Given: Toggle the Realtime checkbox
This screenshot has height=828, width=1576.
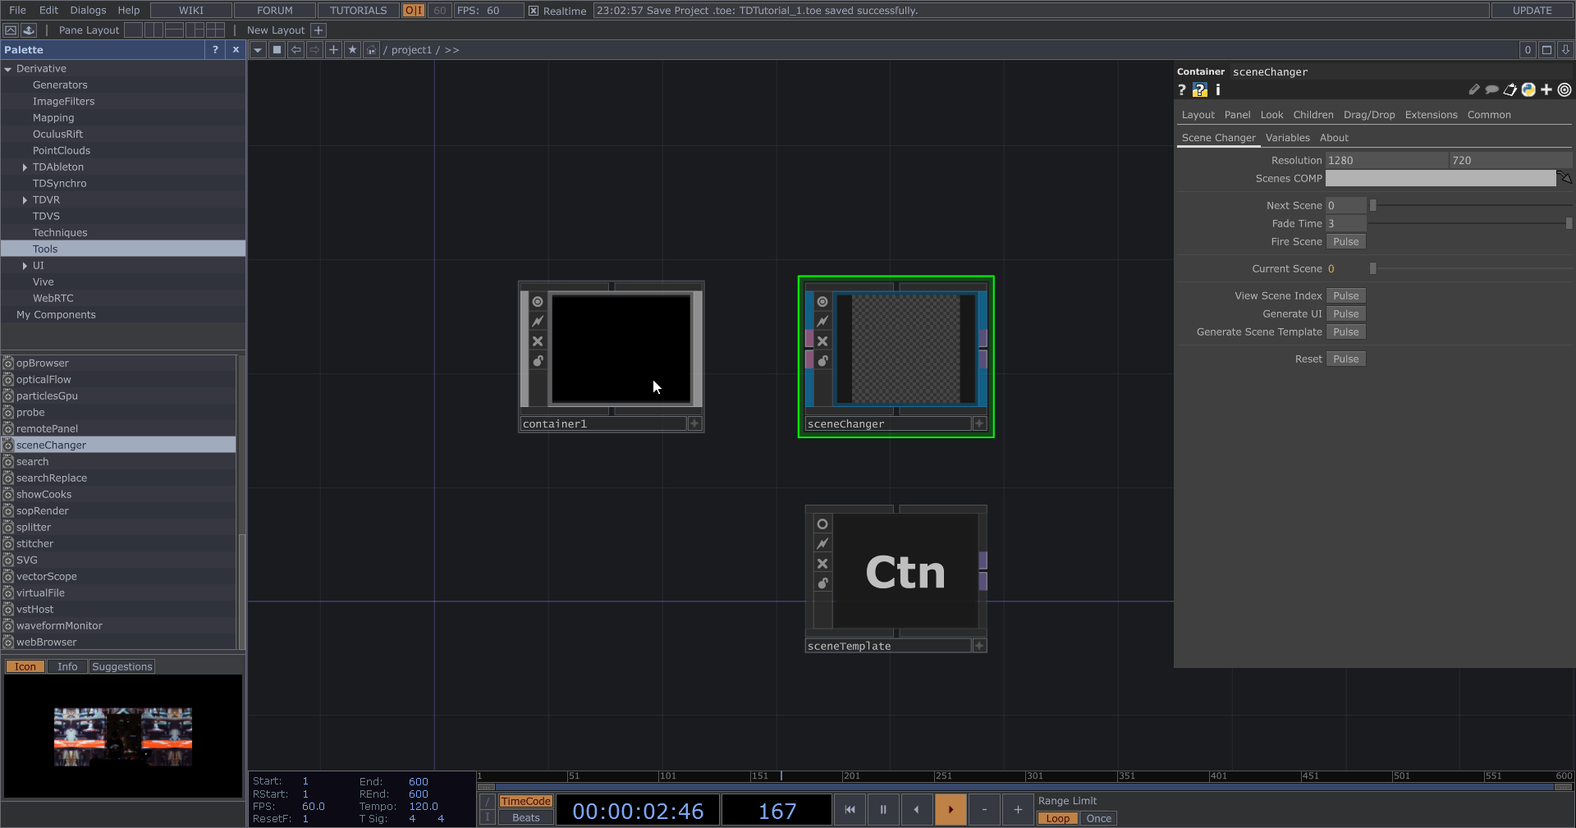Looking at the screenshot, I should tap(534, 11).
